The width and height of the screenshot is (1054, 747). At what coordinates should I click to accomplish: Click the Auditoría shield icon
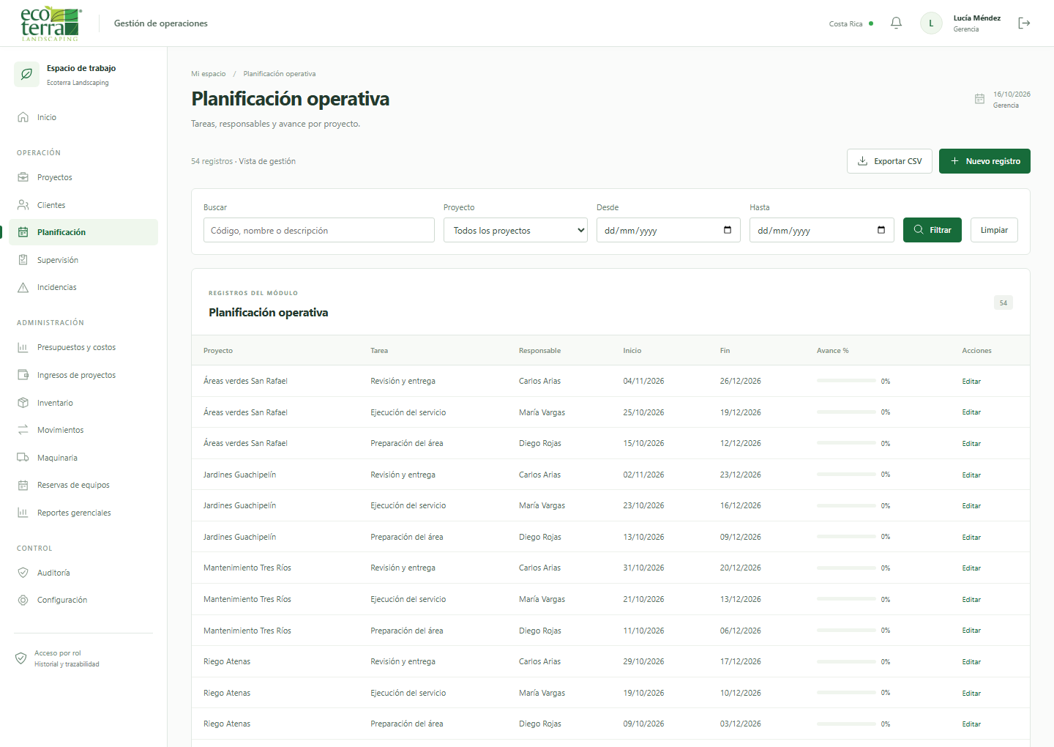pyautogui.click(x=23, y=573)
